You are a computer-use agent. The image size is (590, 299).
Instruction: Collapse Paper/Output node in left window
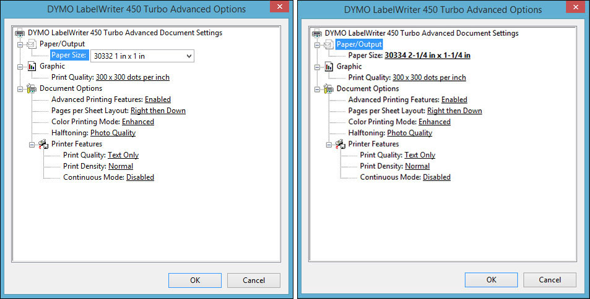coord(20,44)
